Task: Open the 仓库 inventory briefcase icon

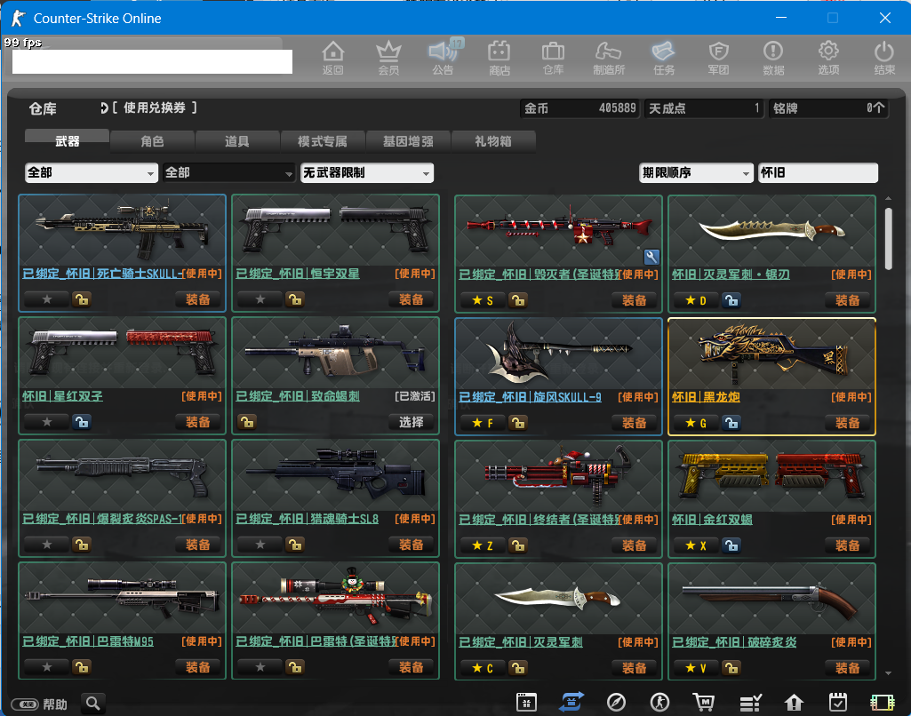Action: pos(553,58)
